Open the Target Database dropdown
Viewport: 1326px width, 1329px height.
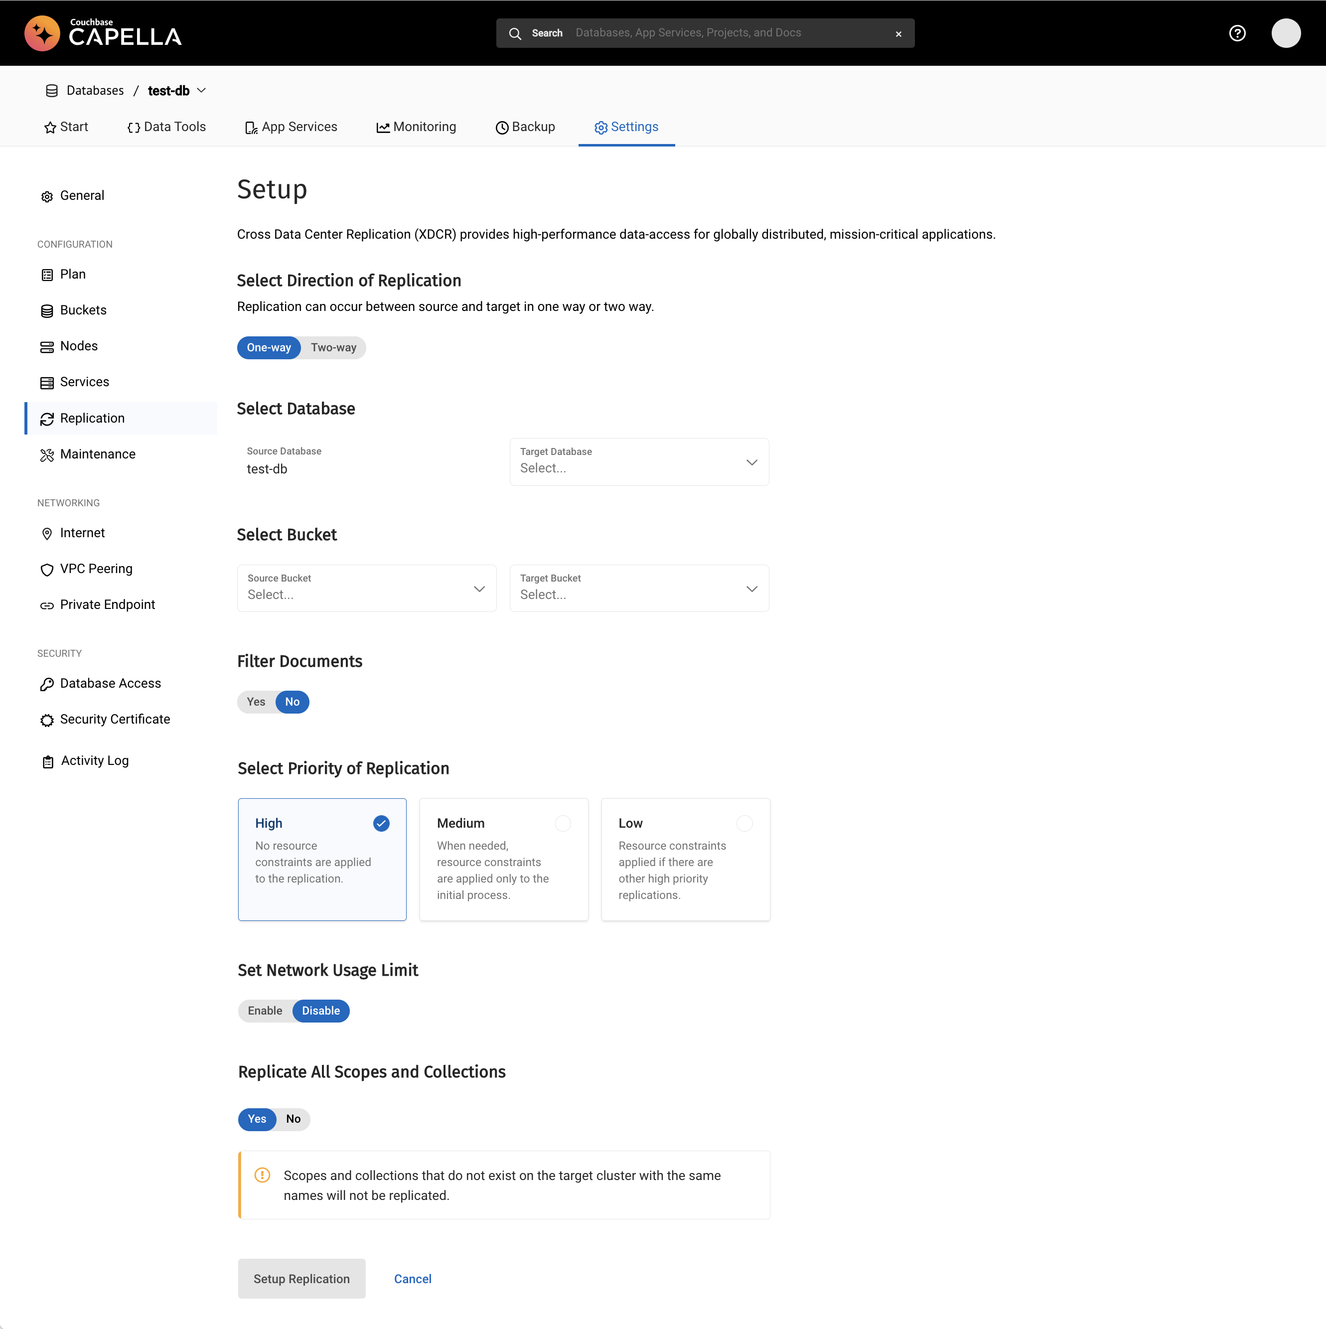coord(638,461)
